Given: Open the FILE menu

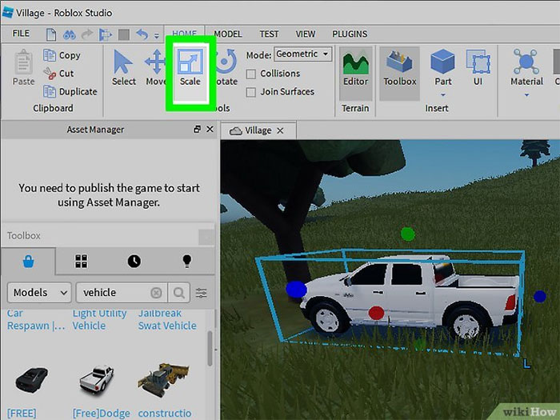Looking at the screenshot, I should click(x=22, y=34).
